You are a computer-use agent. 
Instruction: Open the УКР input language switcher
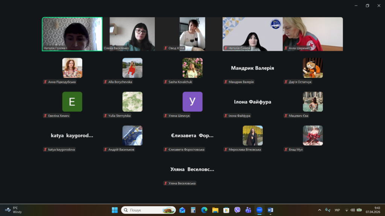pos(337,210)
